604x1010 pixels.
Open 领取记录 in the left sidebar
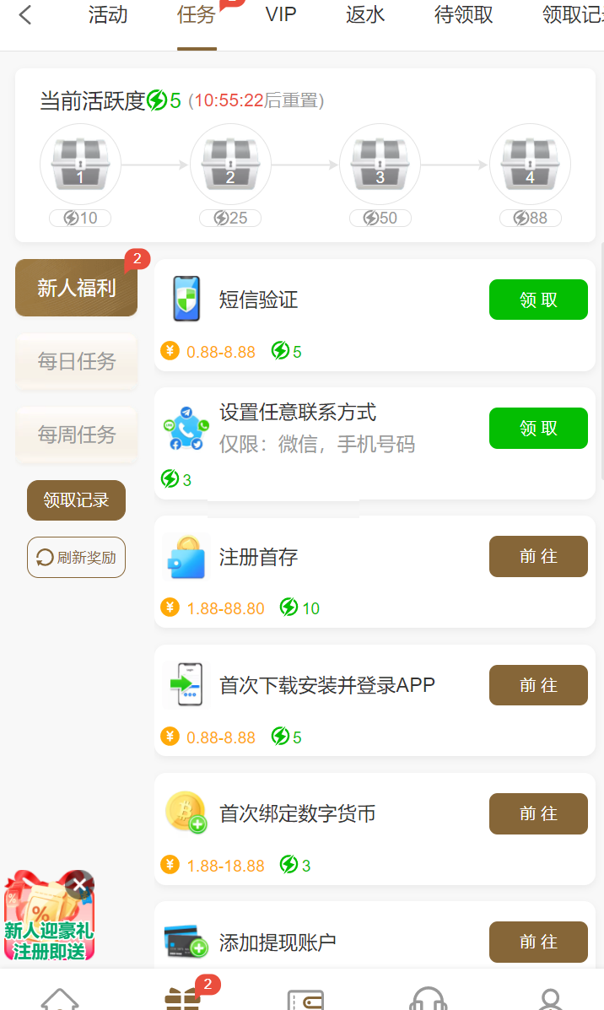[x=76, y=500]
